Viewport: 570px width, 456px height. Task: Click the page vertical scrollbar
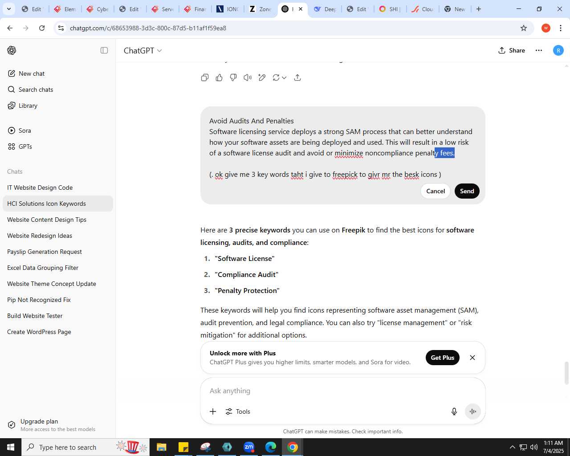[566, 373]
